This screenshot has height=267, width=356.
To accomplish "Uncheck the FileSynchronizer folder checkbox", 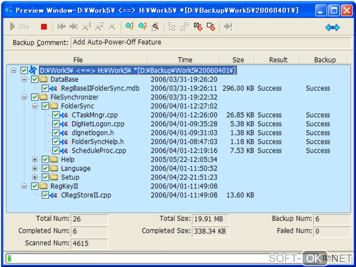I will pyautogui.click(x=35, y=97).
